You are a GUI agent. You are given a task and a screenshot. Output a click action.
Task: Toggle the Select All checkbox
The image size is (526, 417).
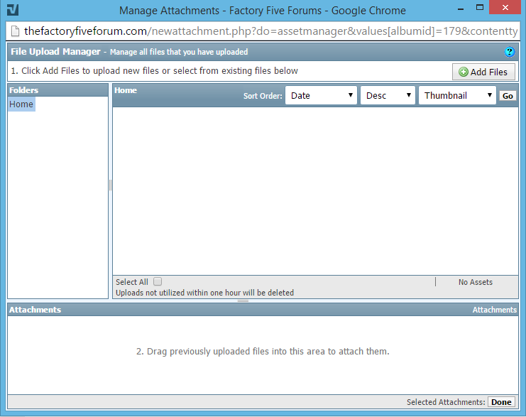tap(158, 282)
